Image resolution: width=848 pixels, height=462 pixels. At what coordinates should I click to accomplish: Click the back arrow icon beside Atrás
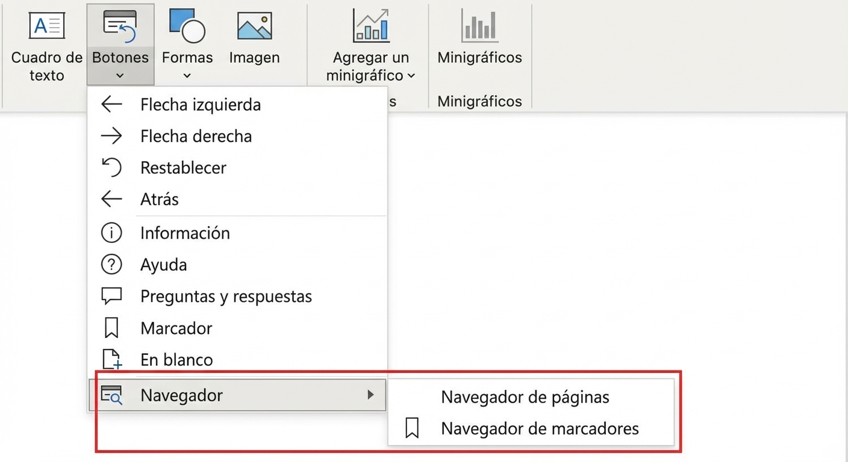[x=111, y=199]
